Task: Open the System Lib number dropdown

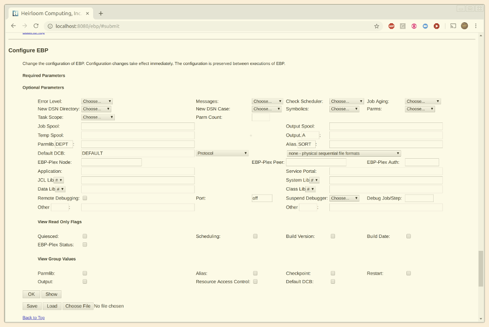Action: click(x=314, y=180)
